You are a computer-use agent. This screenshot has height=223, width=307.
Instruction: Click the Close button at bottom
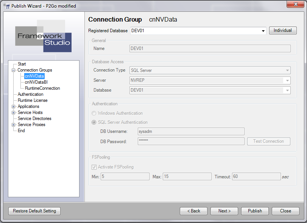point(285,211)
